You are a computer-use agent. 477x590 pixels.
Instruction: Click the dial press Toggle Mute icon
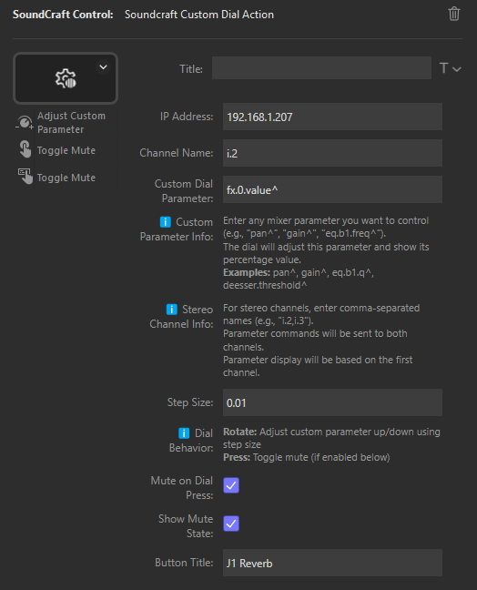coord(25,149)
